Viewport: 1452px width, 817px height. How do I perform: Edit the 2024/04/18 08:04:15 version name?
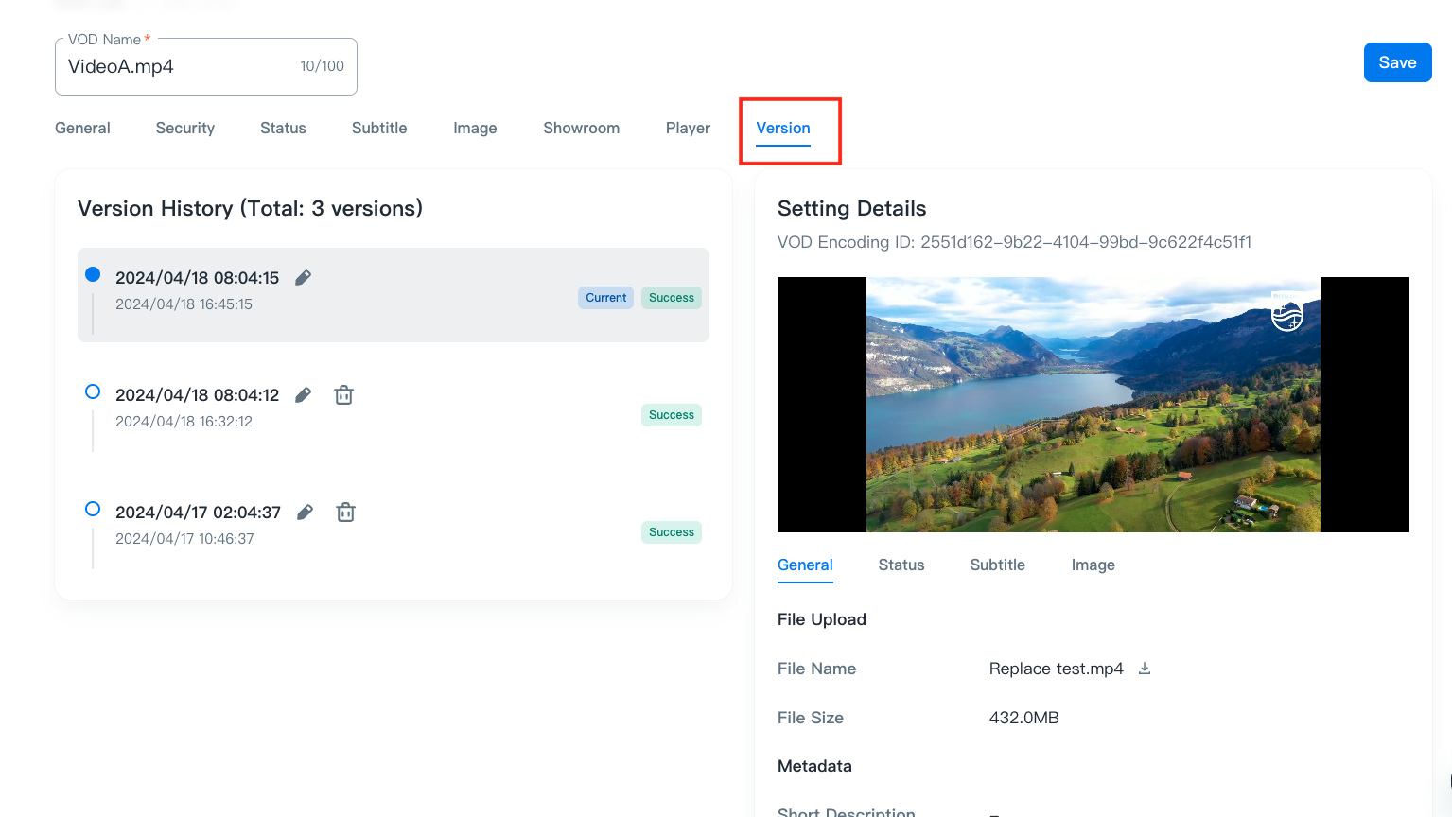click(x=303, y=278)
